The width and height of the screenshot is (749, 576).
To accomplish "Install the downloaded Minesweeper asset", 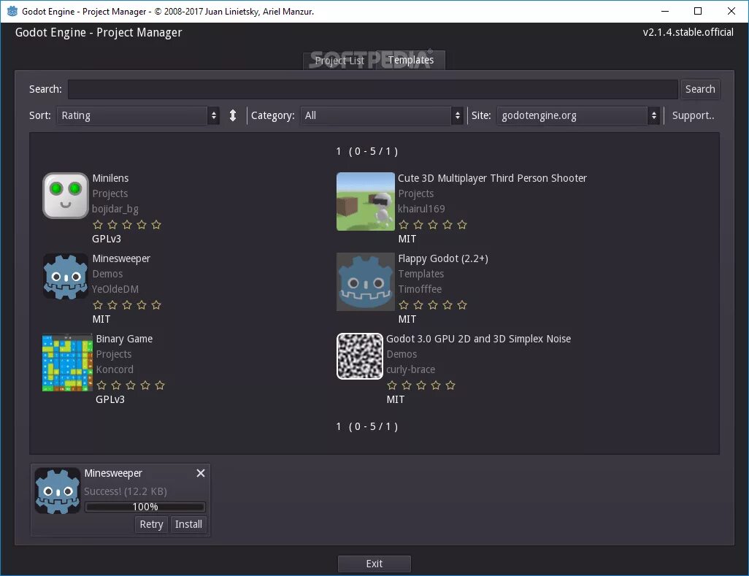I will (x=188, y=524).
